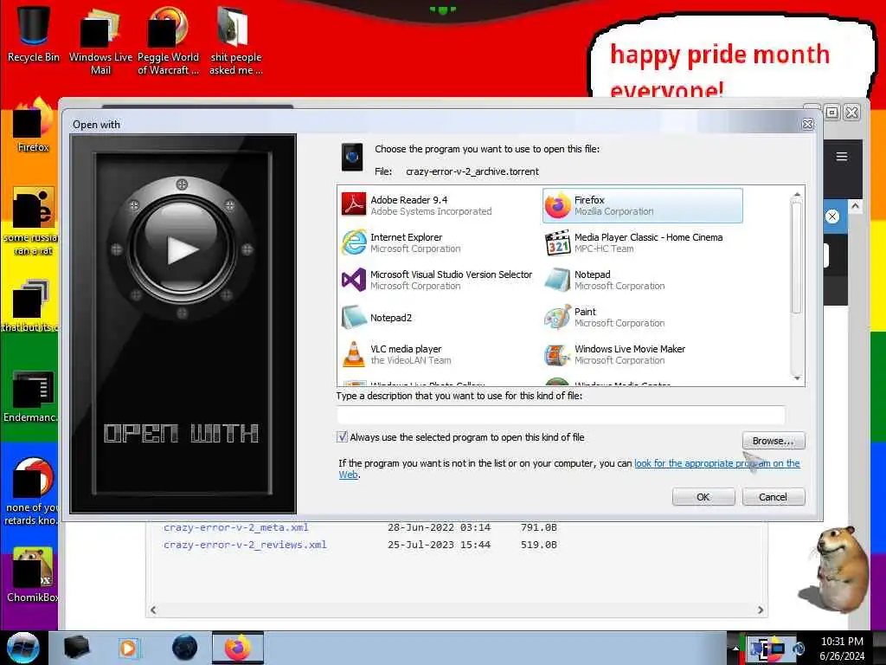
Task: Select the Endermanc... desktop icon
Action: click(32, 397)
